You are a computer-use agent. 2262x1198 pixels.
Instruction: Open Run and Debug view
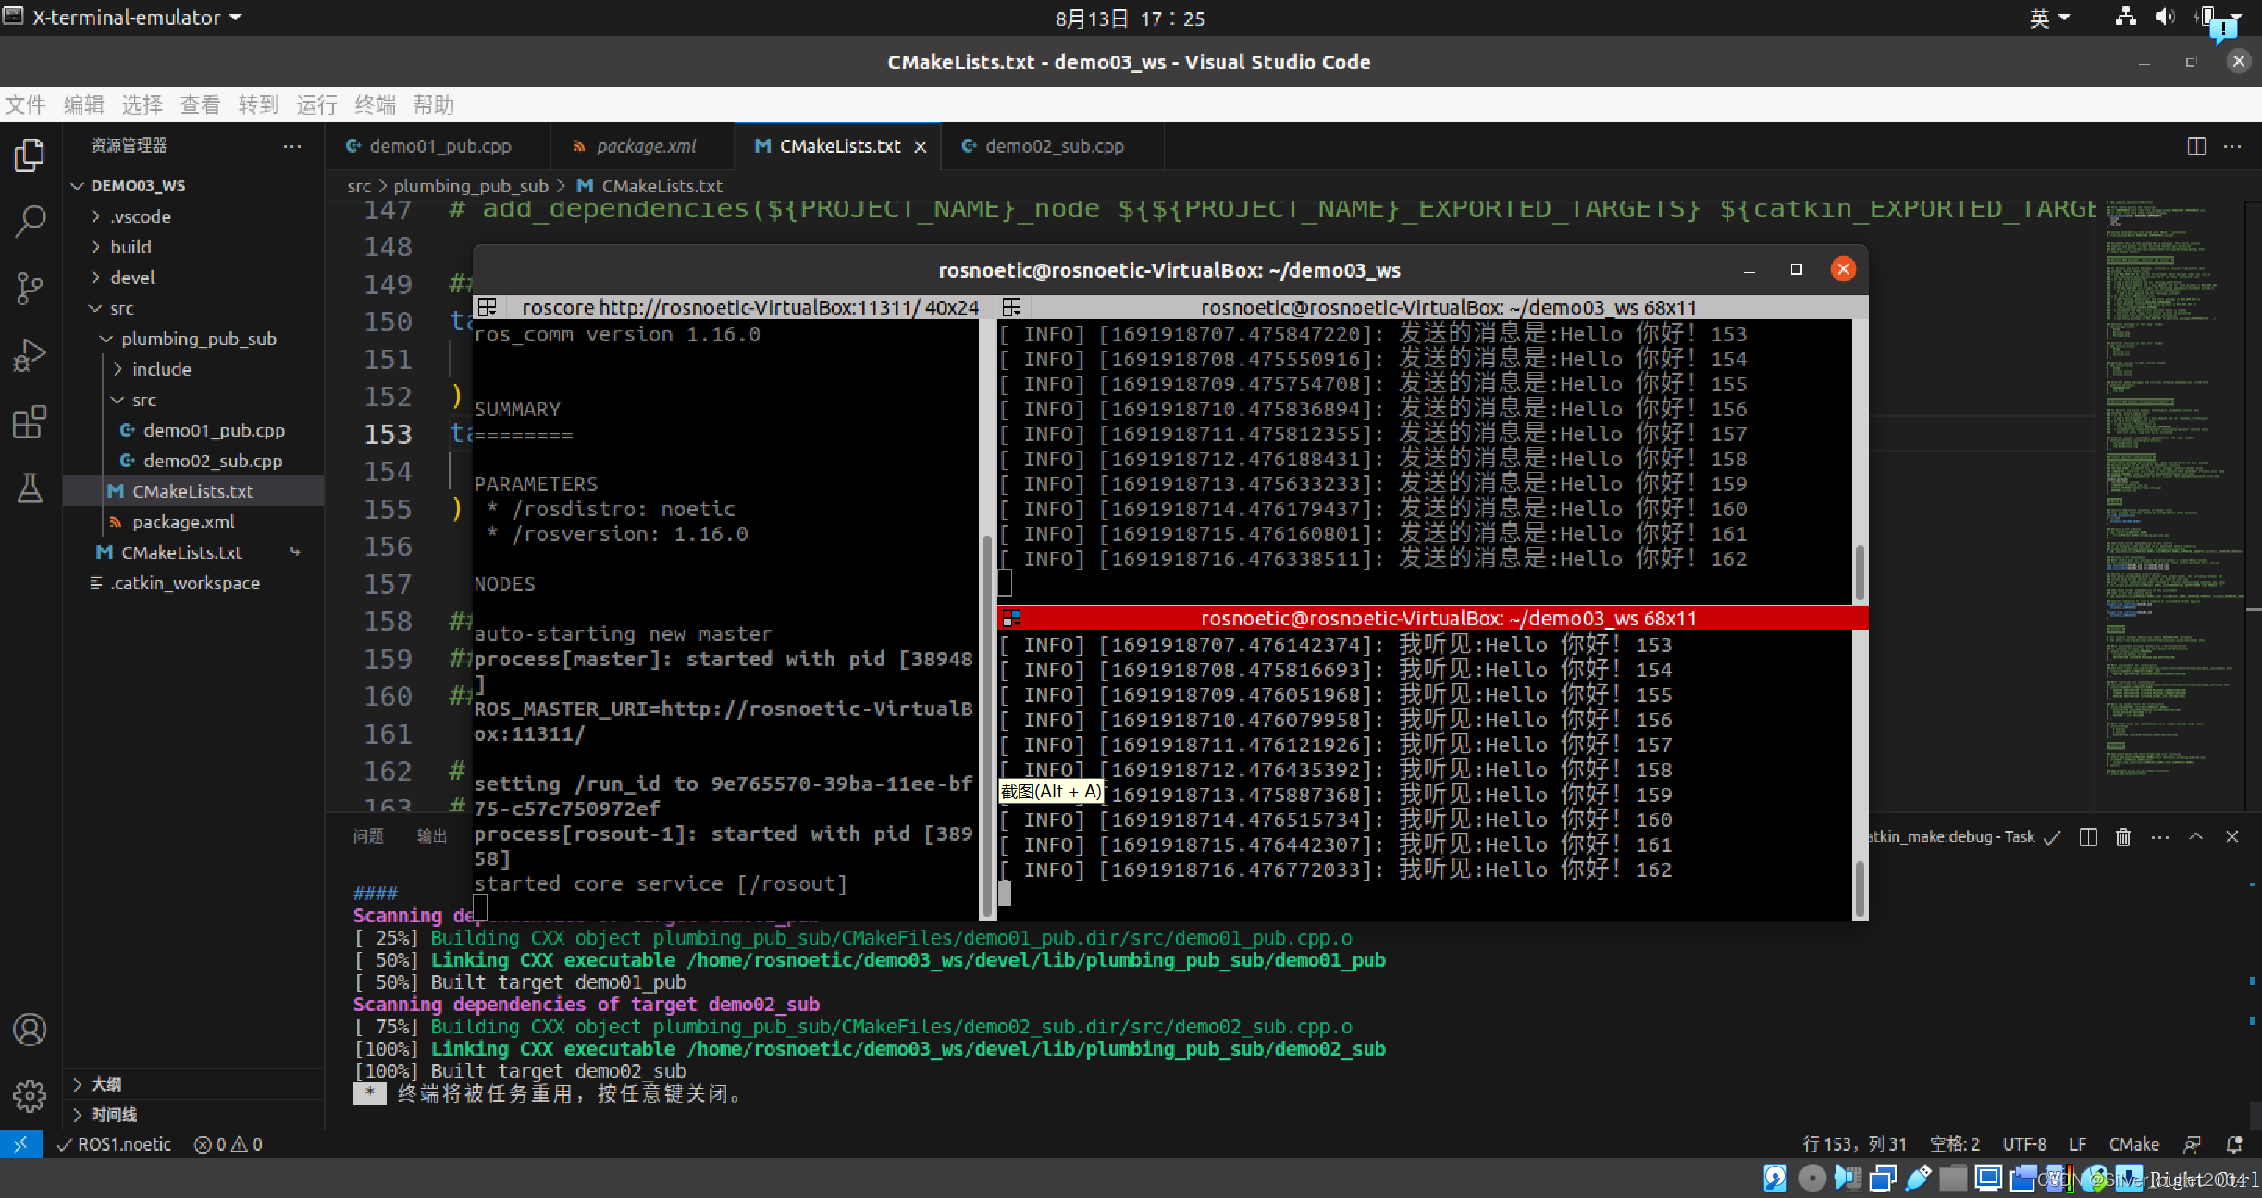pyautogui.click(x=30, y=355)
